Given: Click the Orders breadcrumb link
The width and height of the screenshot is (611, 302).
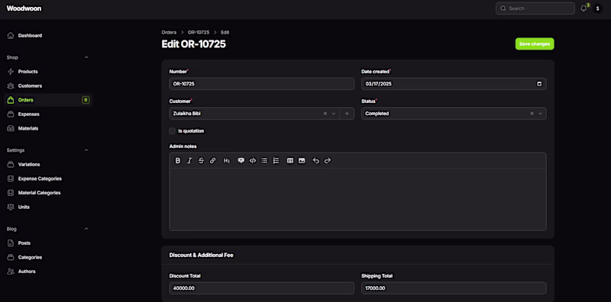Looking at the screenshot, I should click(169, 32).
